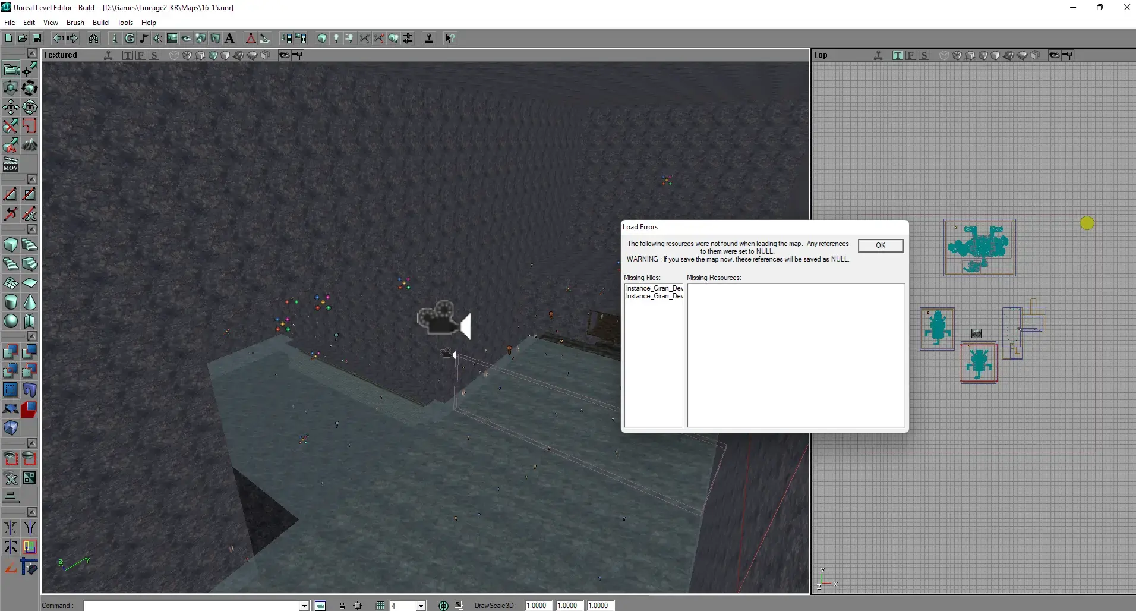Switch Textured viewport to Top view T
The height and width of the screenshot is (611, 1136).
click(x=128, y=55)
